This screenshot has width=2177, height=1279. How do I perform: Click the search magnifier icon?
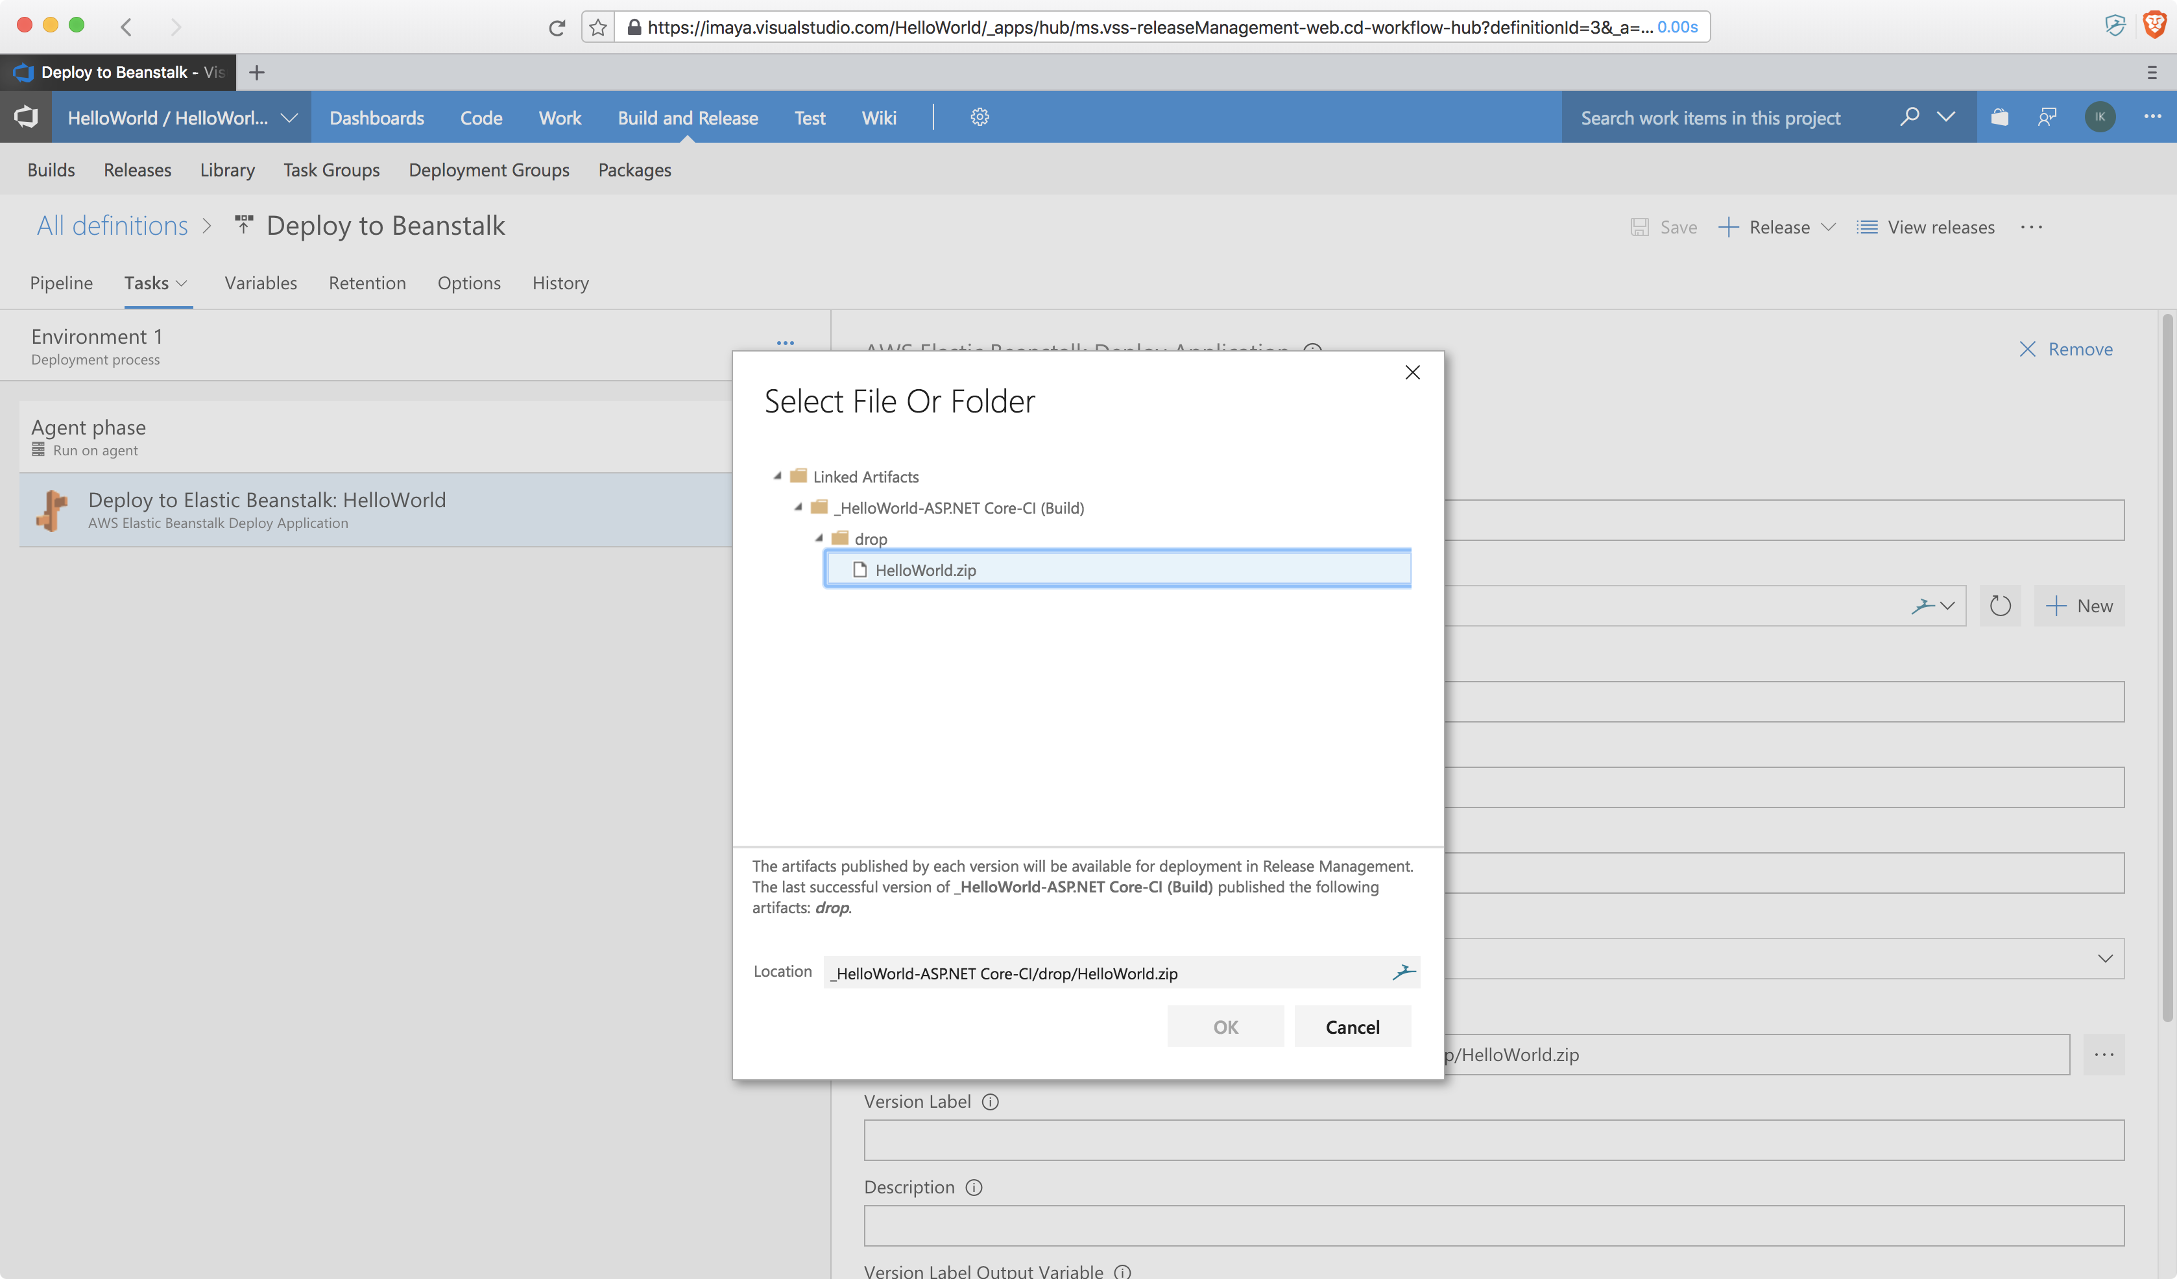pos(1909,117)
